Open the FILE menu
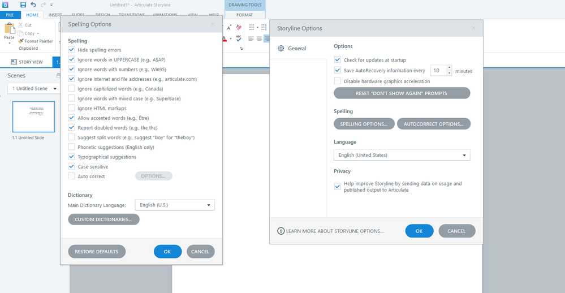 tap(10, 15)
